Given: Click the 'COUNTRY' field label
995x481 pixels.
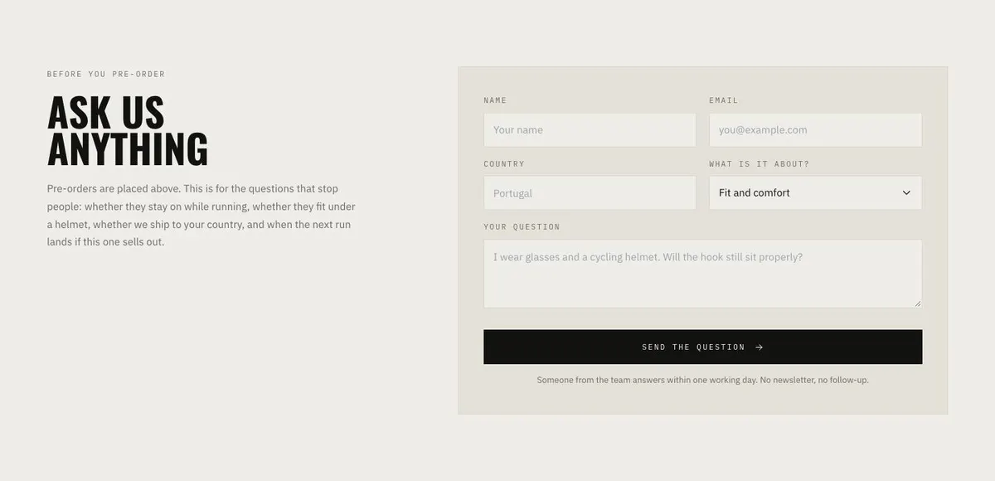Looking at the screenshot, I should 504,164.
